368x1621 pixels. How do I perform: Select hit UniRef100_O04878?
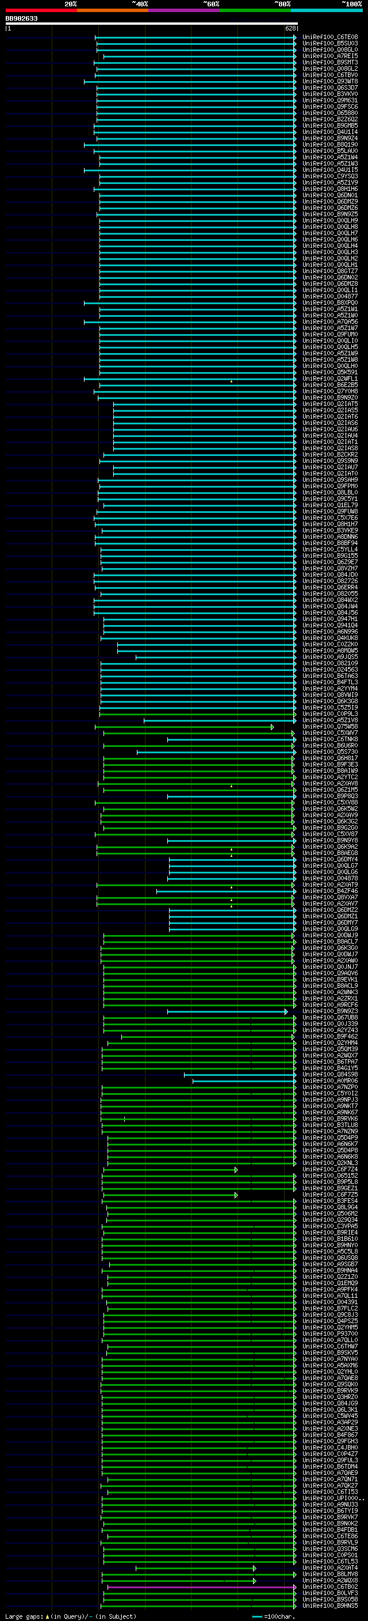coord(330,879)
